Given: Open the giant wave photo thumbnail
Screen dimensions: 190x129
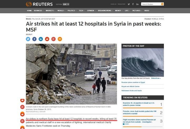Looking at the screenshot, I should click(143, 63).
